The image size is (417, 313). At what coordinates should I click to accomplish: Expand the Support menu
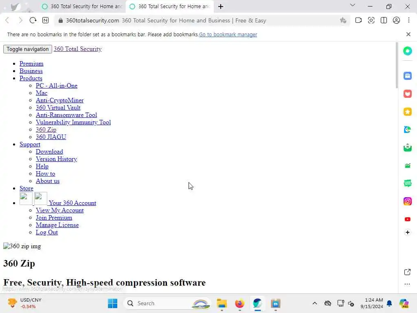(x=30, y=144)
